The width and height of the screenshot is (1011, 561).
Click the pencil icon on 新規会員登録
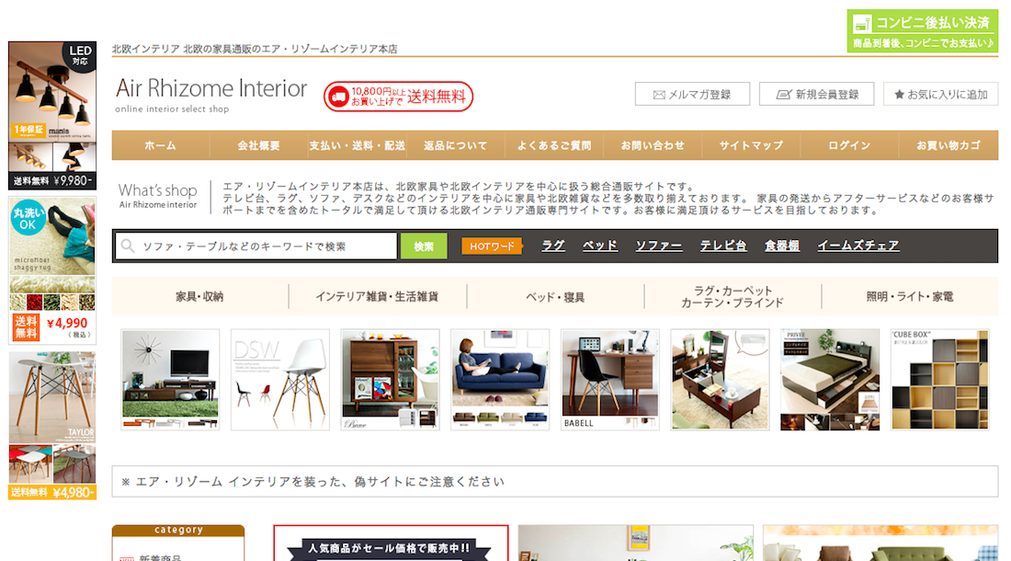(783, 95)
